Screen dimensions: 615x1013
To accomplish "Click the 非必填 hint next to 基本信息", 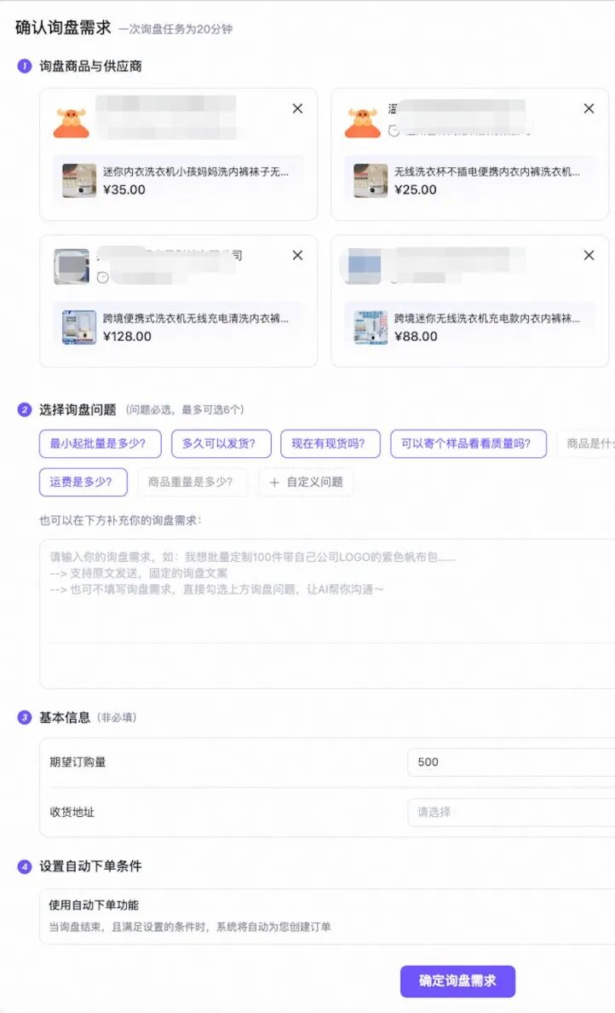I will click(117, 718).
